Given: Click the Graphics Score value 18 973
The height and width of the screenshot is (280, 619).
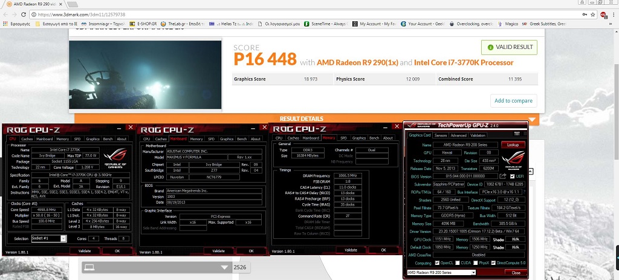Looking at the screenshot, I should (311, 79).
